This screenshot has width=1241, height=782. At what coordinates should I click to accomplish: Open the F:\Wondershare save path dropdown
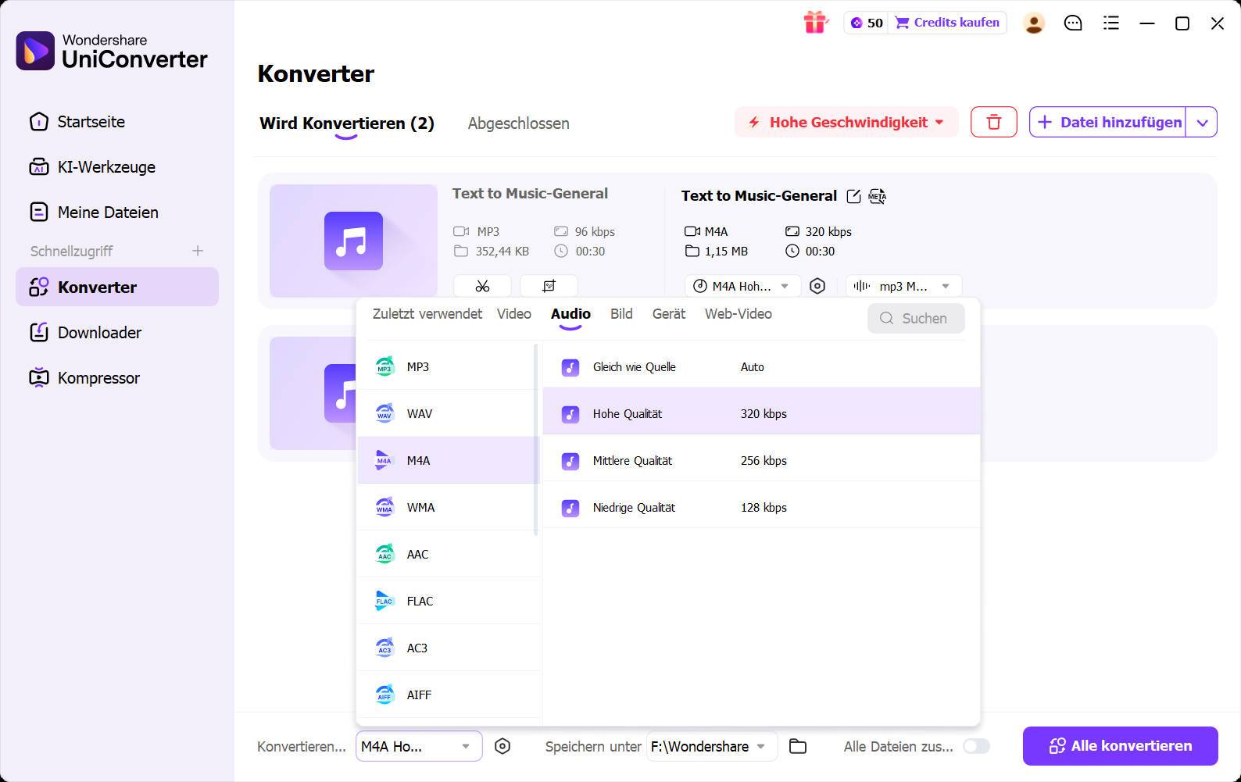coord(711,746)
